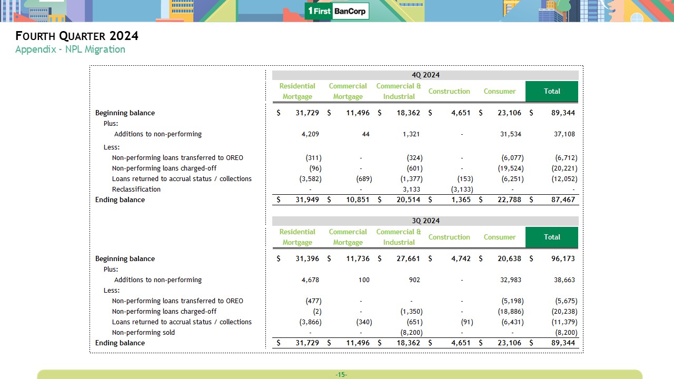Screen dimensions: 674x379
Task: Select the Non-performing sold row label
Action: (143, 333)
